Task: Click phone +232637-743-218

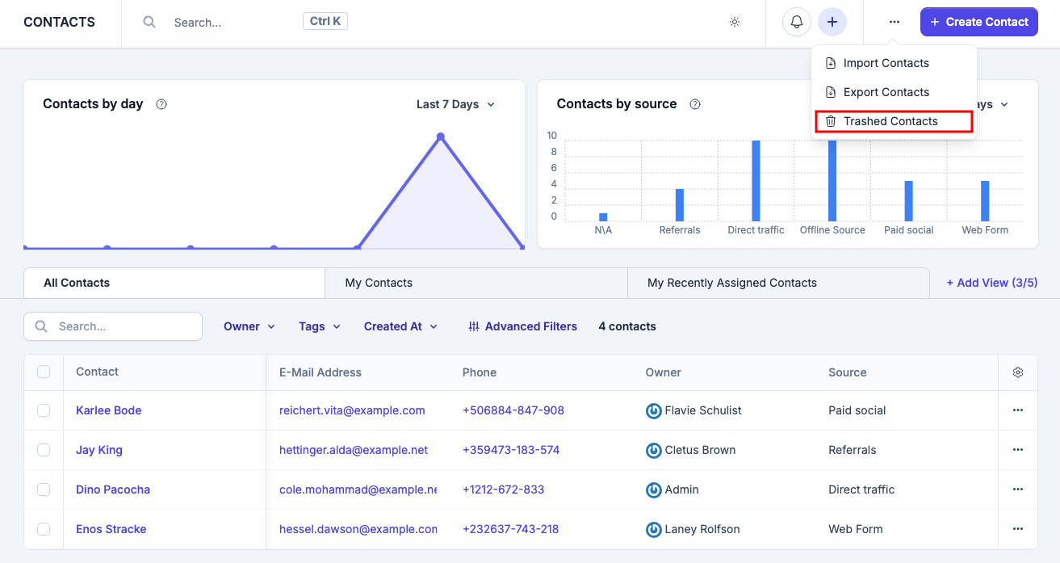Action: (511, 529)
